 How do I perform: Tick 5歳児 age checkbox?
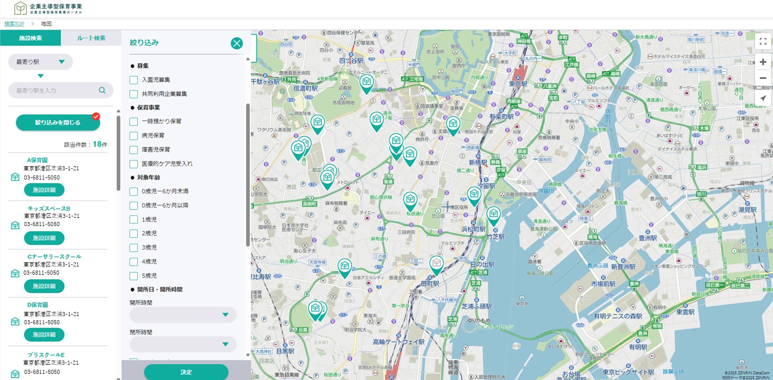[134, 276]
